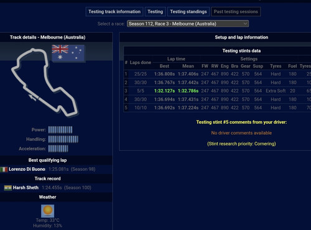Click the Temp: 33°C reading
311x230 pixels.
click(48, 220)
